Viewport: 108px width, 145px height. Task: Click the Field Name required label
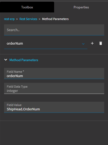coord(15,72)
